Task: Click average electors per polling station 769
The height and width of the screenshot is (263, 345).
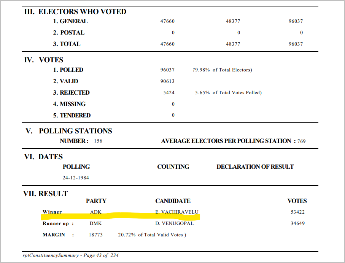Action: [301, 141]
